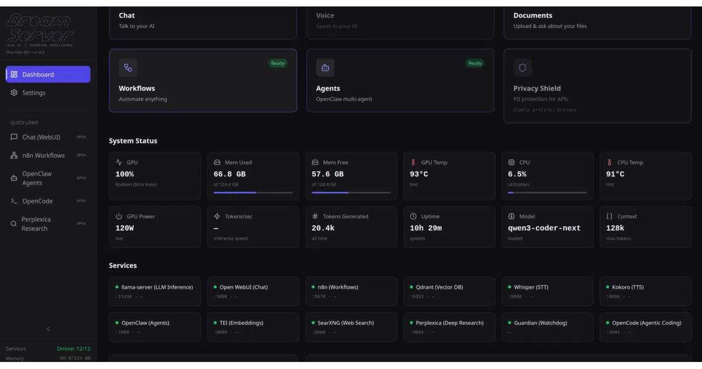Click the Model brain icon

[511, 216]
